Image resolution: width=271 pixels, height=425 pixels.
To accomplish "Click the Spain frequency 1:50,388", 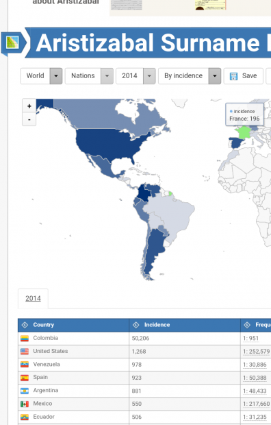I will point(255,378).
